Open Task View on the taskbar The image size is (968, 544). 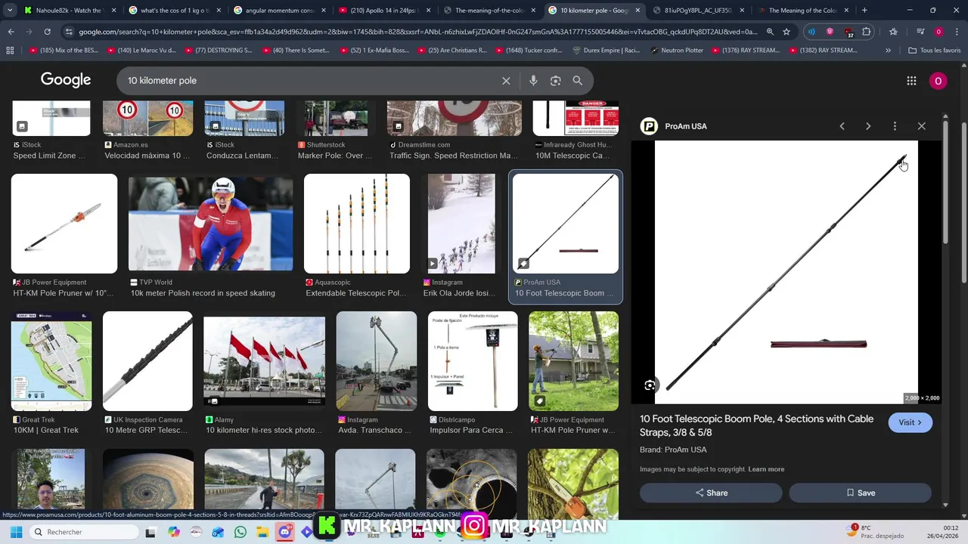pos(150,532)
